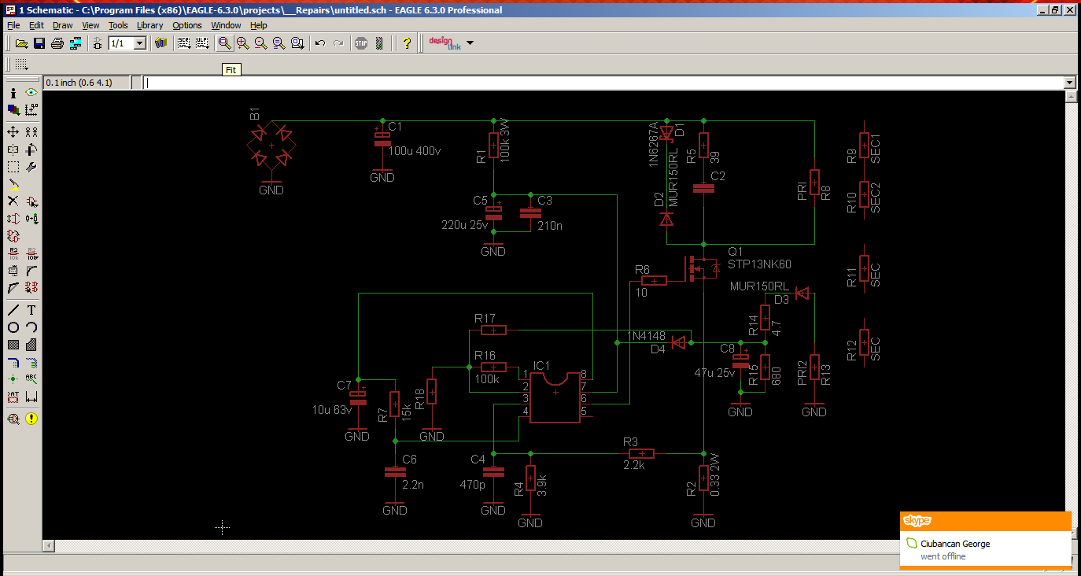Select the Move tool

click(13, 132)
